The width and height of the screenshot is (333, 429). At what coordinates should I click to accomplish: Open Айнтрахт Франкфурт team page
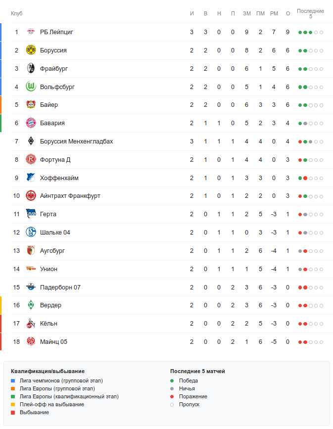click(70, 196)
